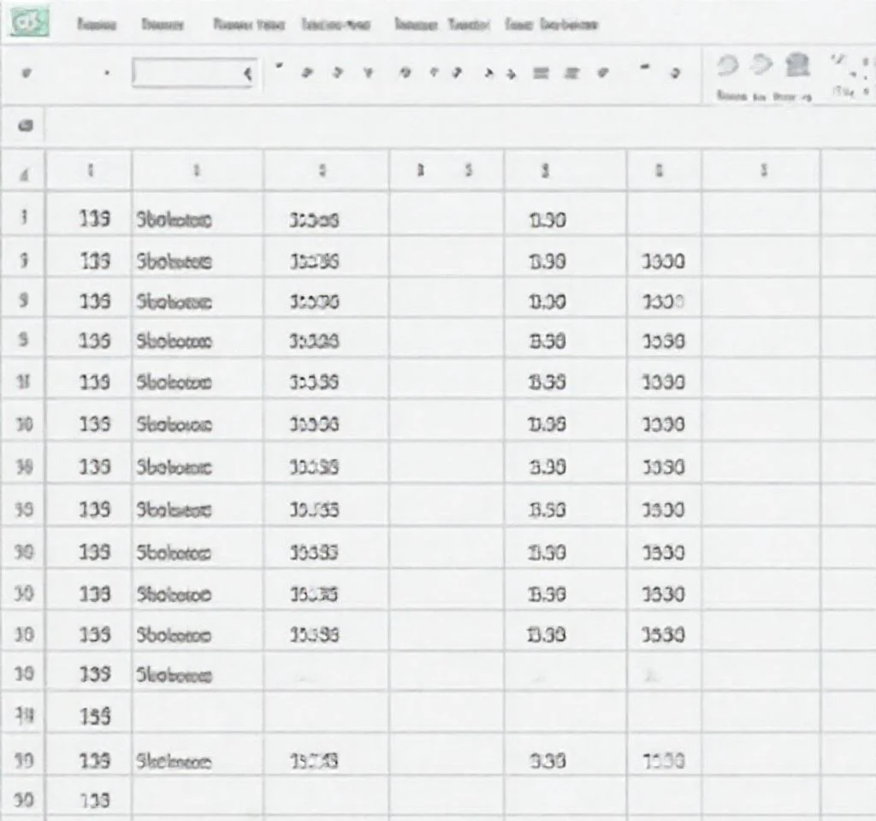Click the green spreadsheet app logo icon
The image size is (876, 821).
pyautogui.click(x=27, y=23)
